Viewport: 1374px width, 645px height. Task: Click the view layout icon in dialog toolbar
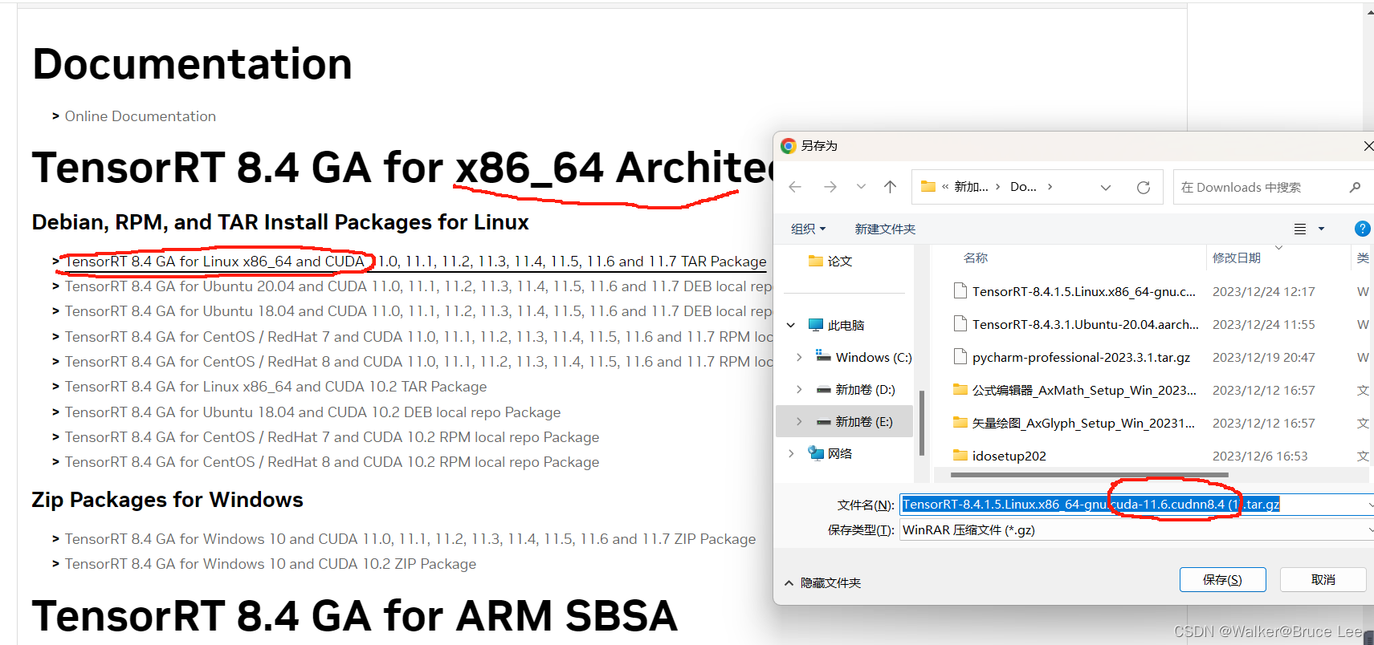[1300, 229]
